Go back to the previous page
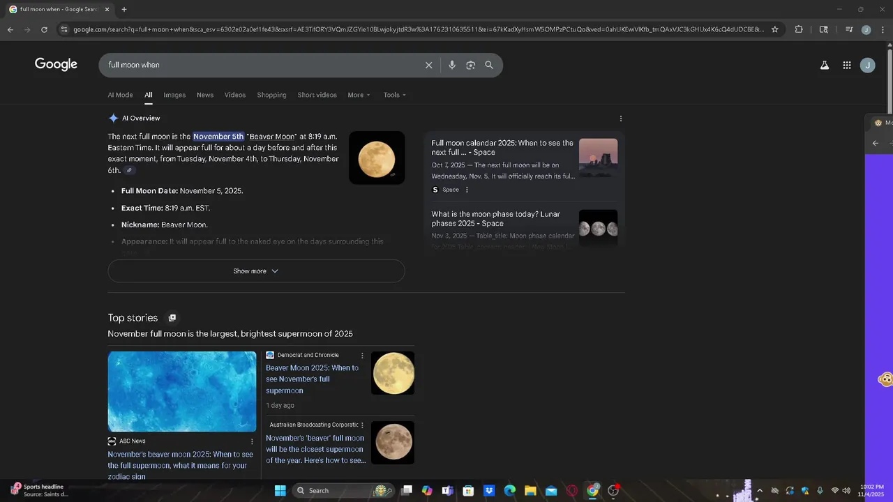Image resolution: width=893 pixels, height=502 pixels. click(10, 29)
